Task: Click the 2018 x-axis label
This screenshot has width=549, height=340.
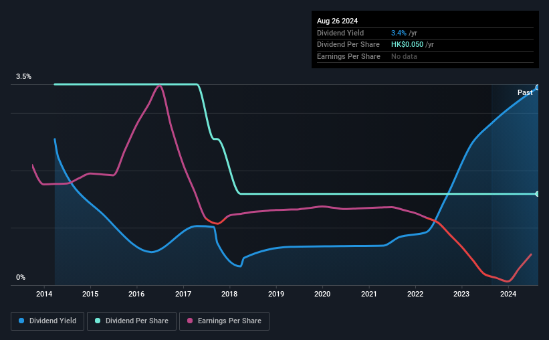Action: click(229, 294)
